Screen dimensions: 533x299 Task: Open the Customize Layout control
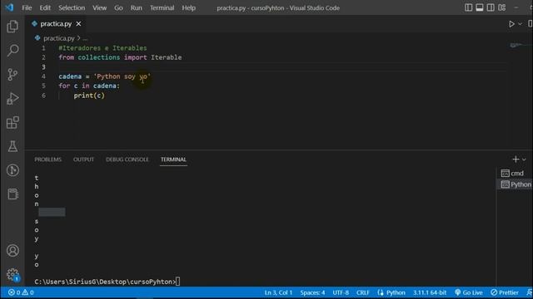tap(501, 7)
